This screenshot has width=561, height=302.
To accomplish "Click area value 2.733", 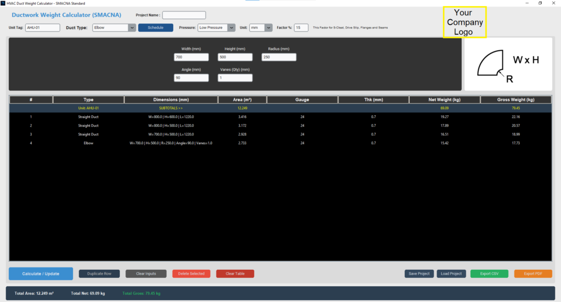I will click(x=242, y=143).
